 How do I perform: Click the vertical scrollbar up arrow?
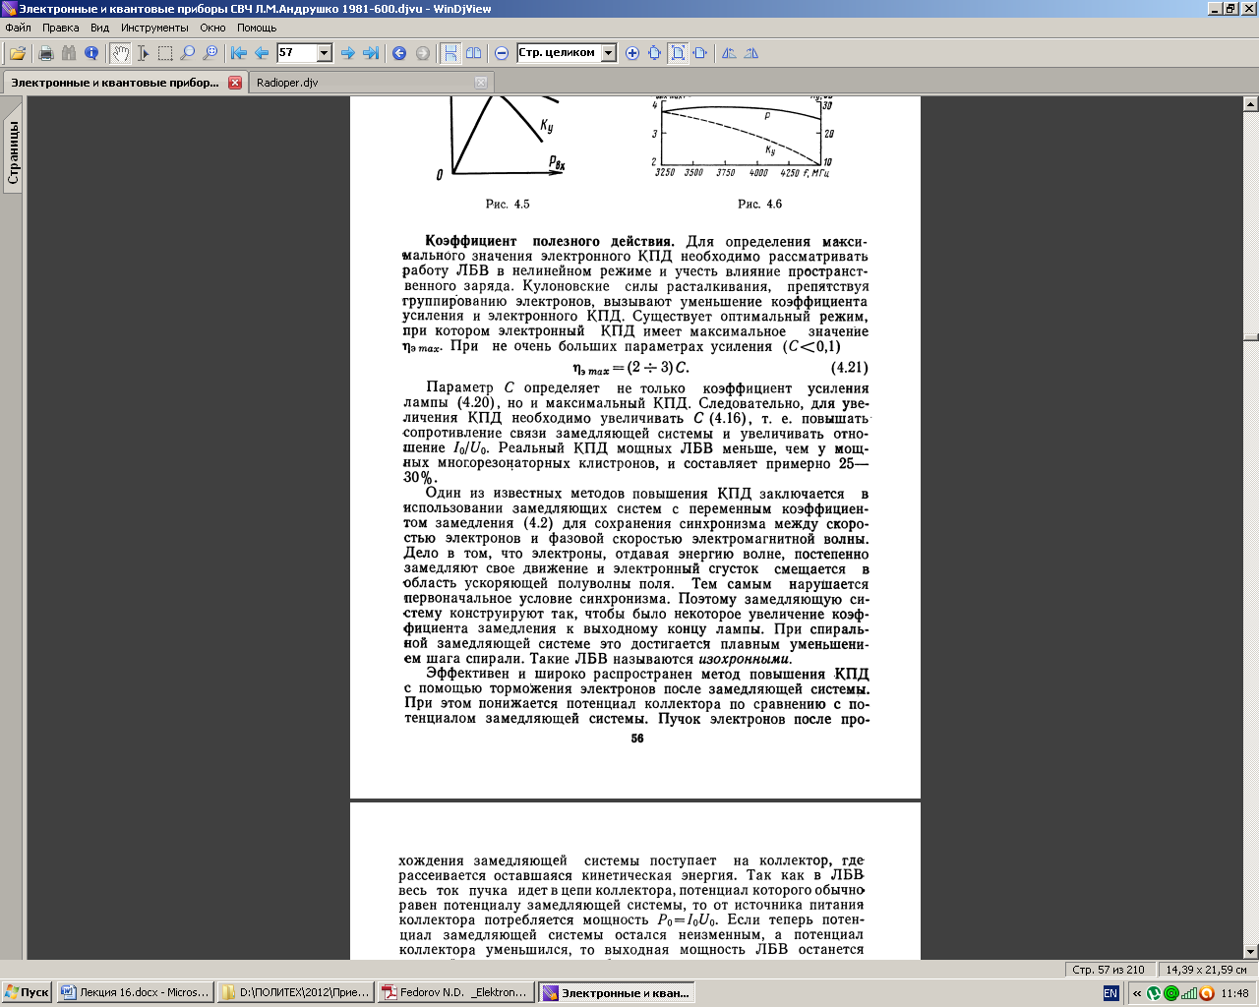1251,103
